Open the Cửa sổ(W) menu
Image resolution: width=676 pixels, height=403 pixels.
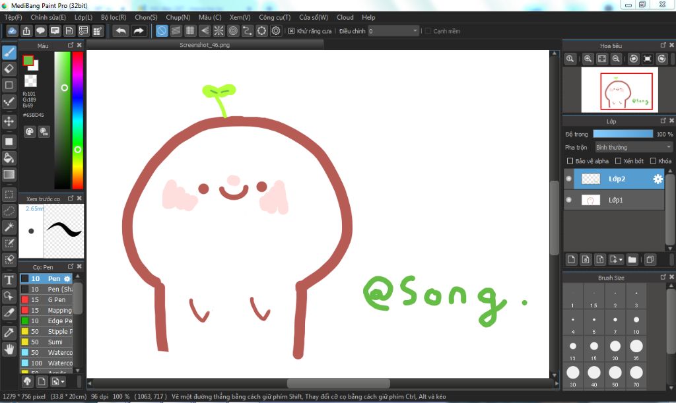[314, 17]
